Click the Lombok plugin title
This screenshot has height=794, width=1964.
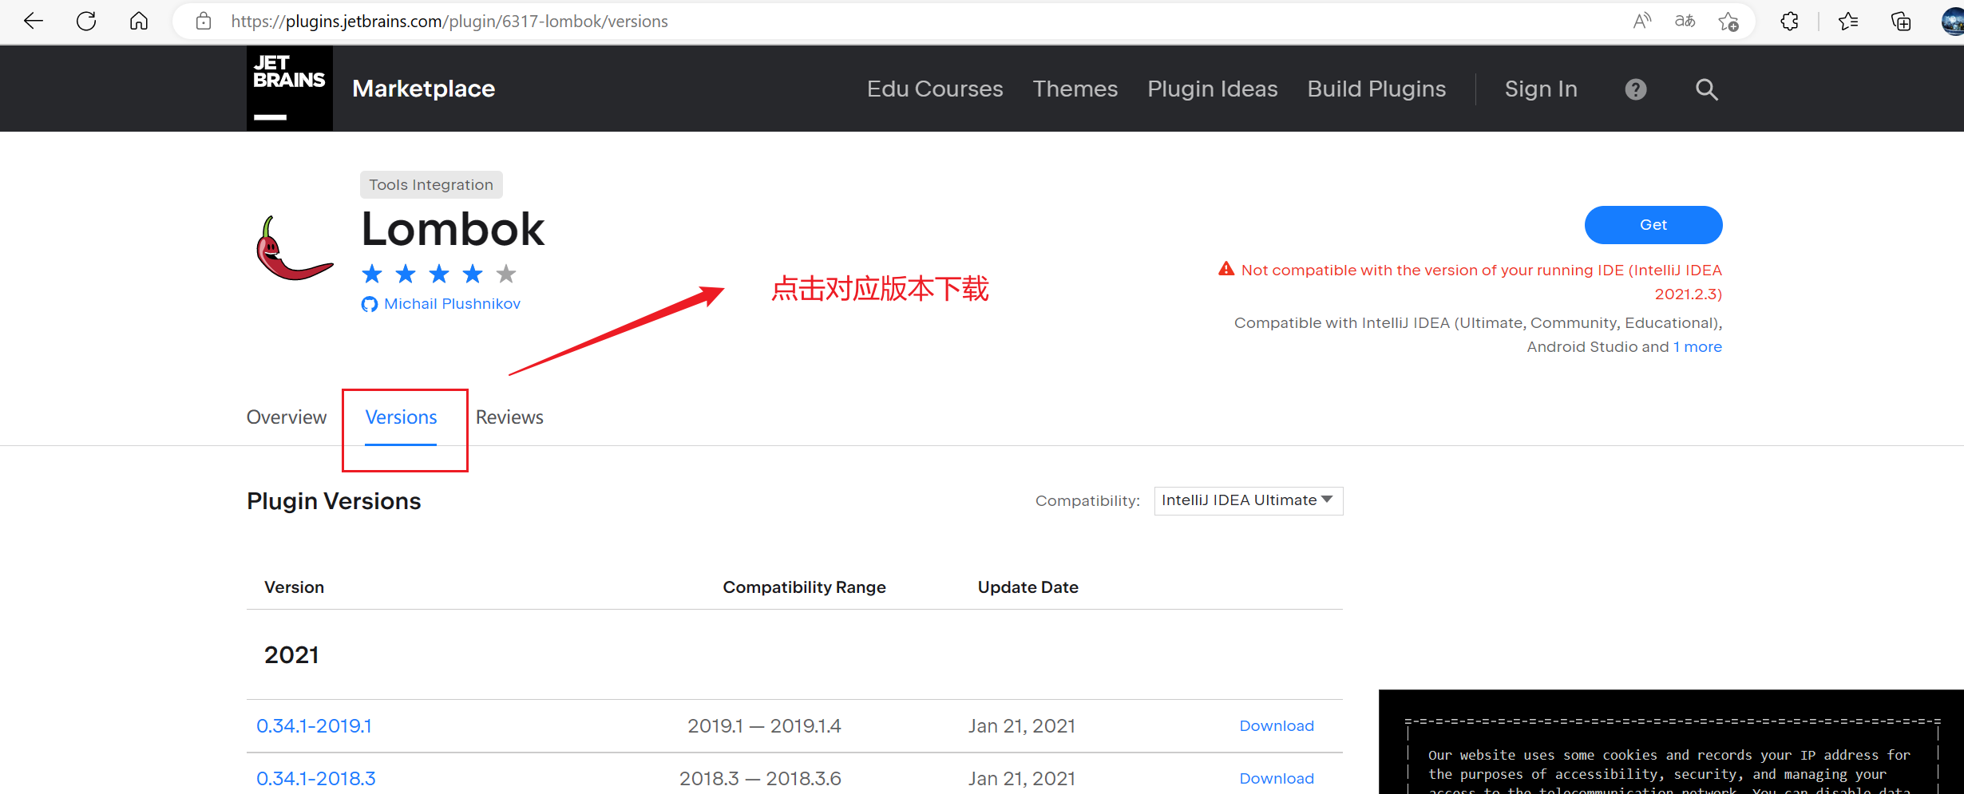click(453, 230)
